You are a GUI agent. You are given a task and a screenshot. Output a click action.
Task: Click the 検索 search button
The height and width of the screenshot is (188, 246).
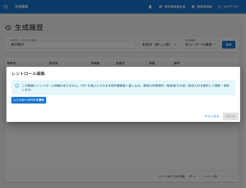click(x=229, y=45)
